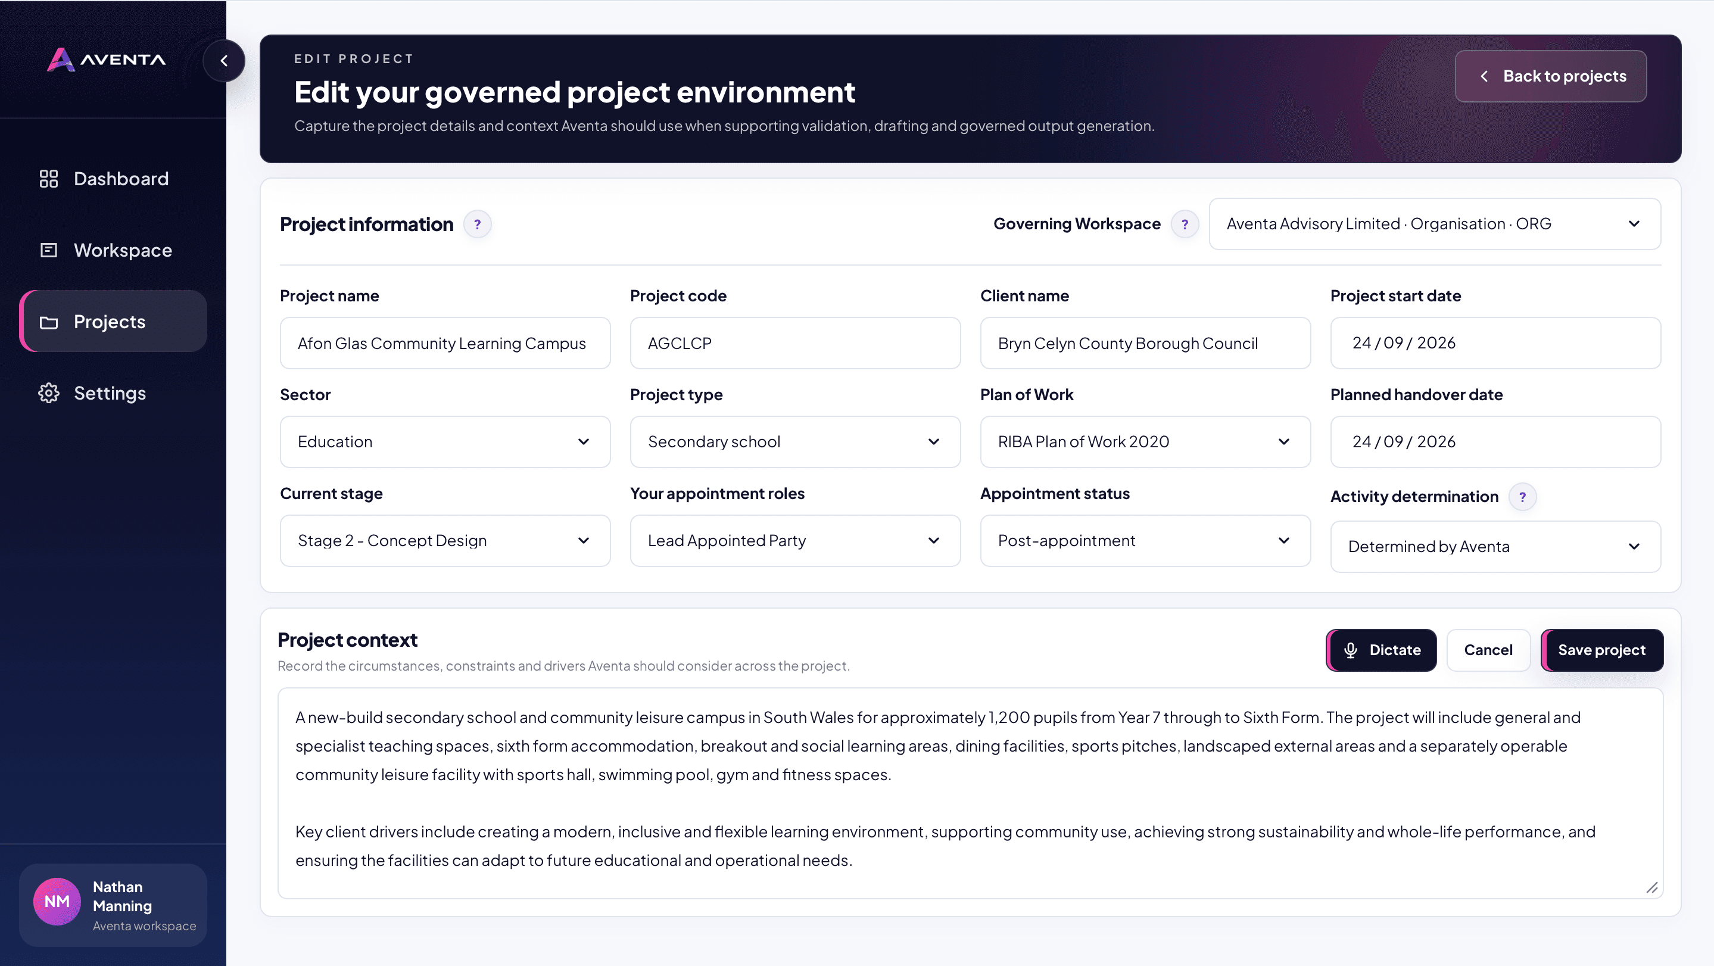Open Nathan Manning user profile card
The width and height of the screenshot is (1714, 966).
[x=113, y=905]
